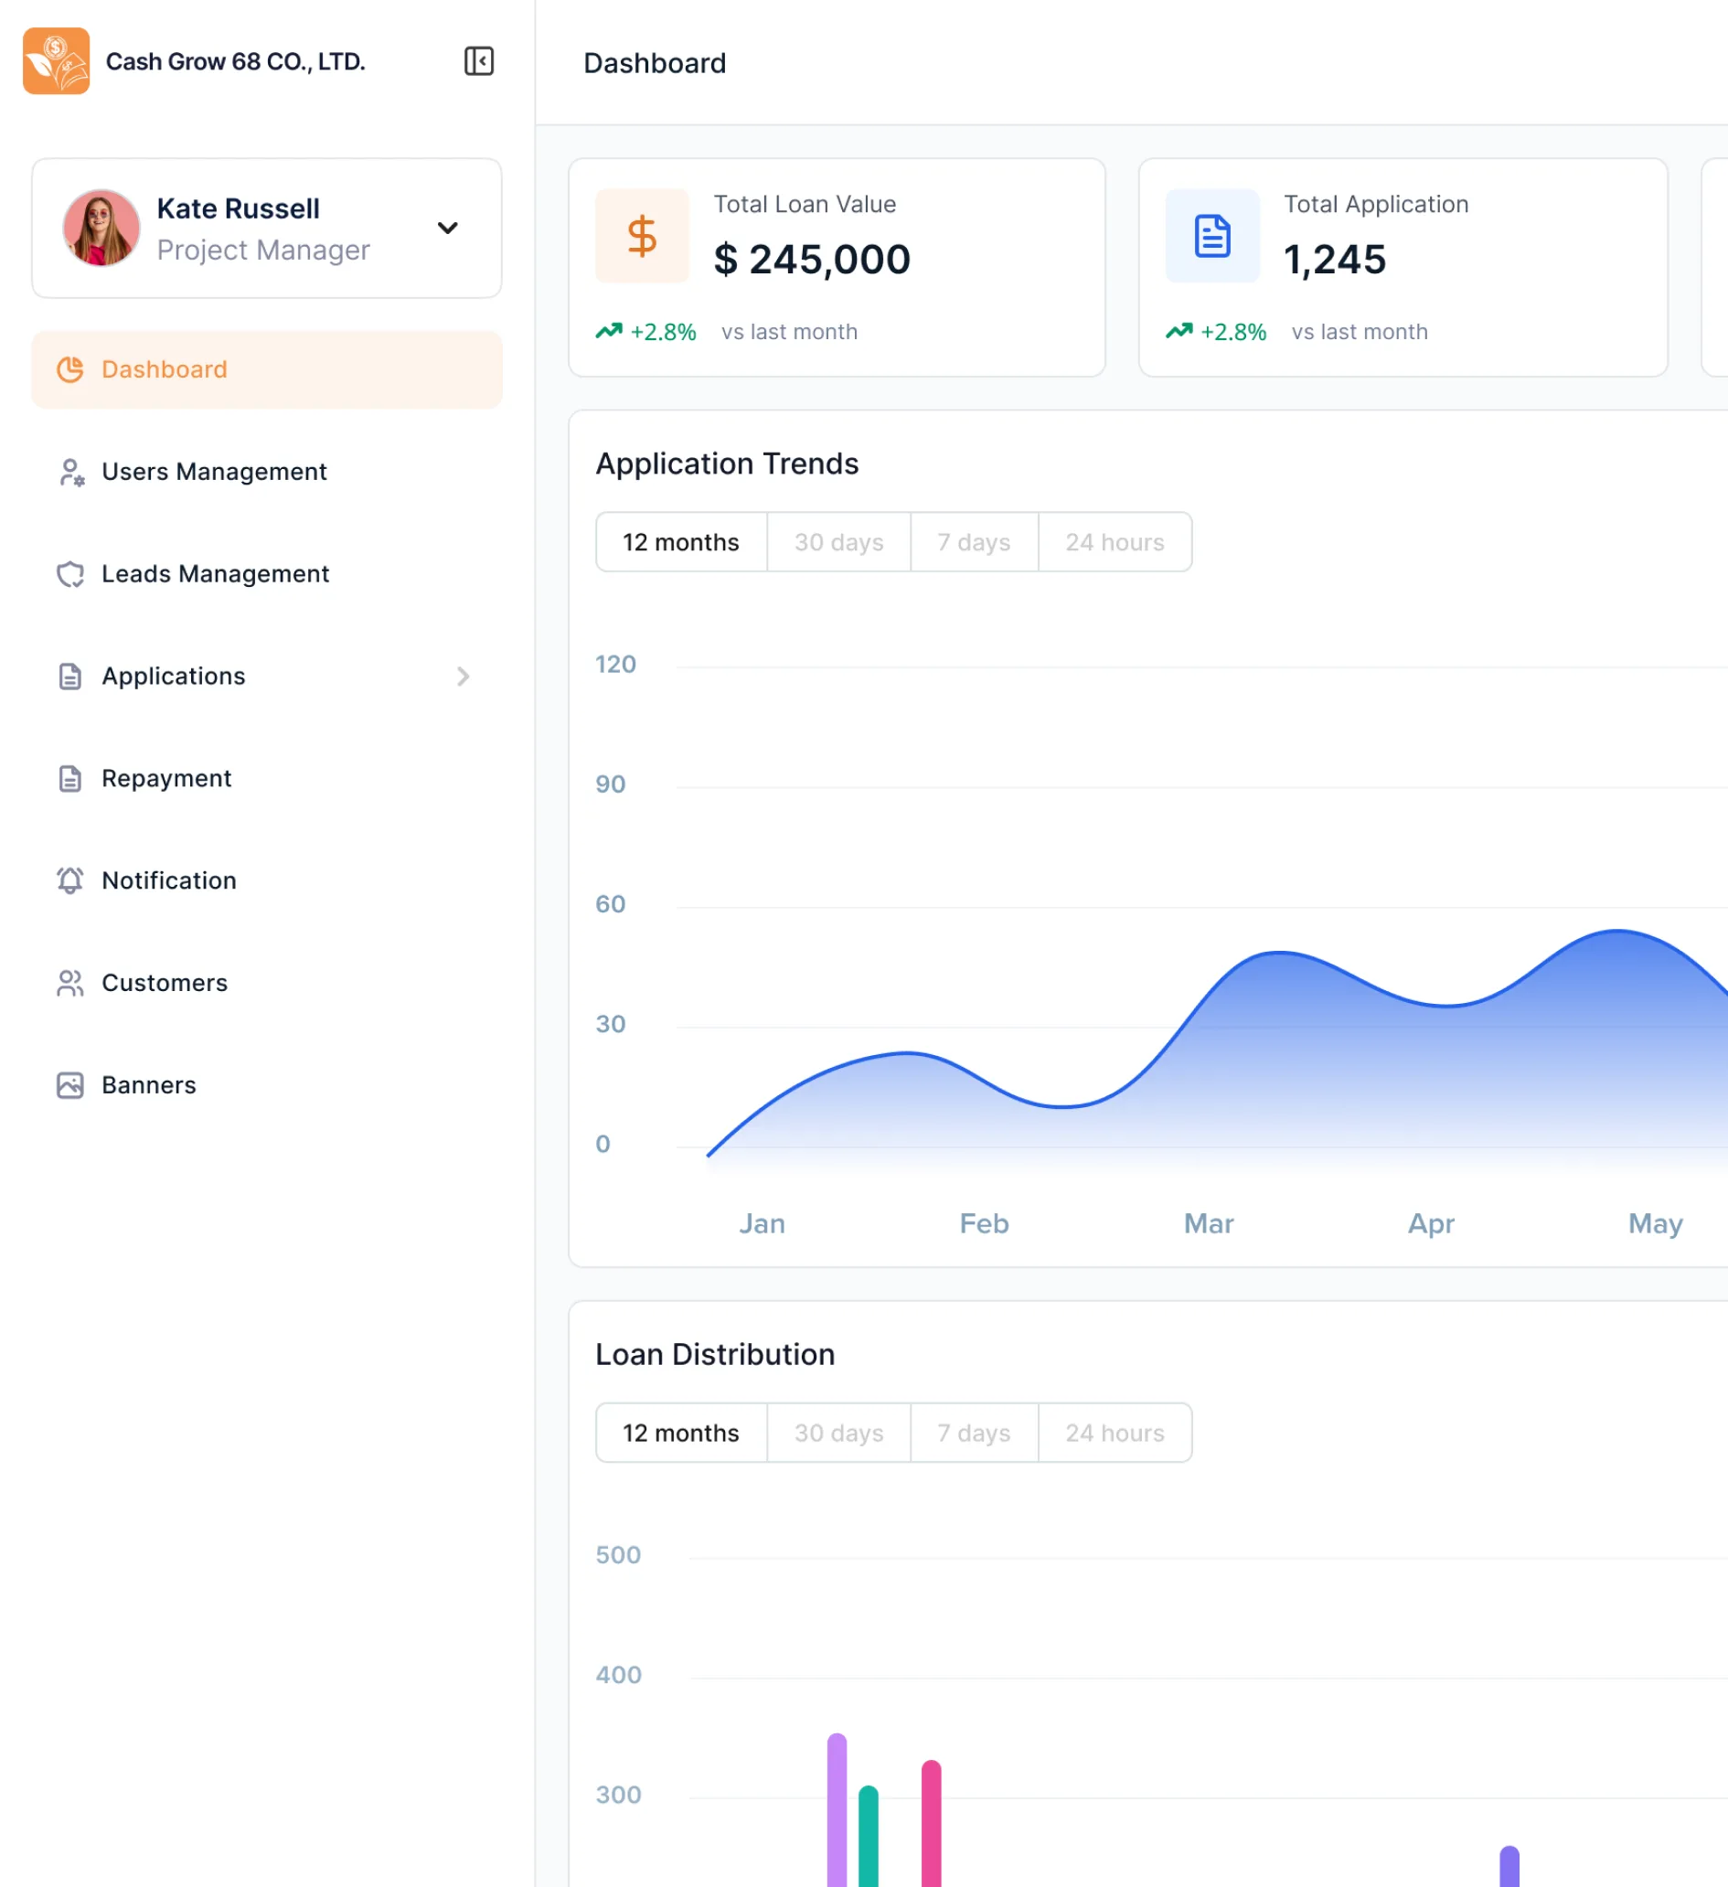This screenshot has width=1728, height=1887.
Task: Expand the Applications submenu chevron
Action: pos(463,676)
